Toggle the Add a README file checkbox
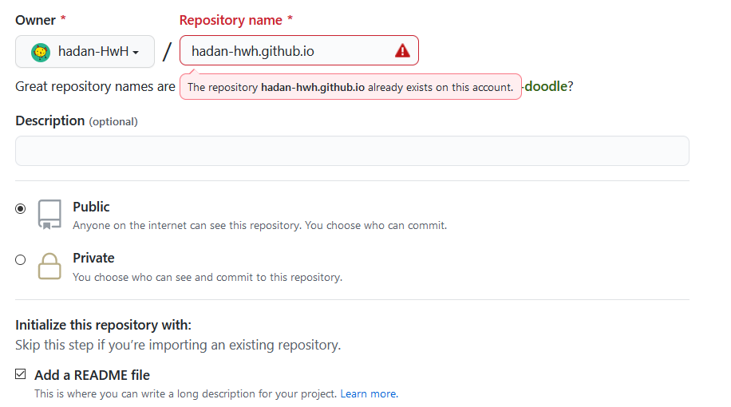Screen dimensions: 731x407 coord(21,374)
